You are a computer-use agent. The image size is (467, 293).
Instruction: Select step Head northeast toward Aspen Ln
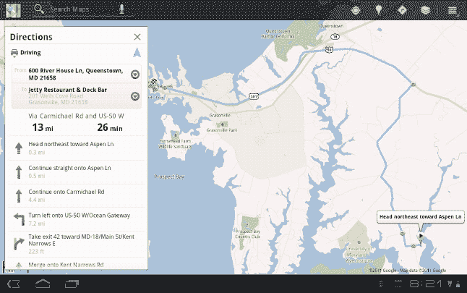(x=76, y=148)
